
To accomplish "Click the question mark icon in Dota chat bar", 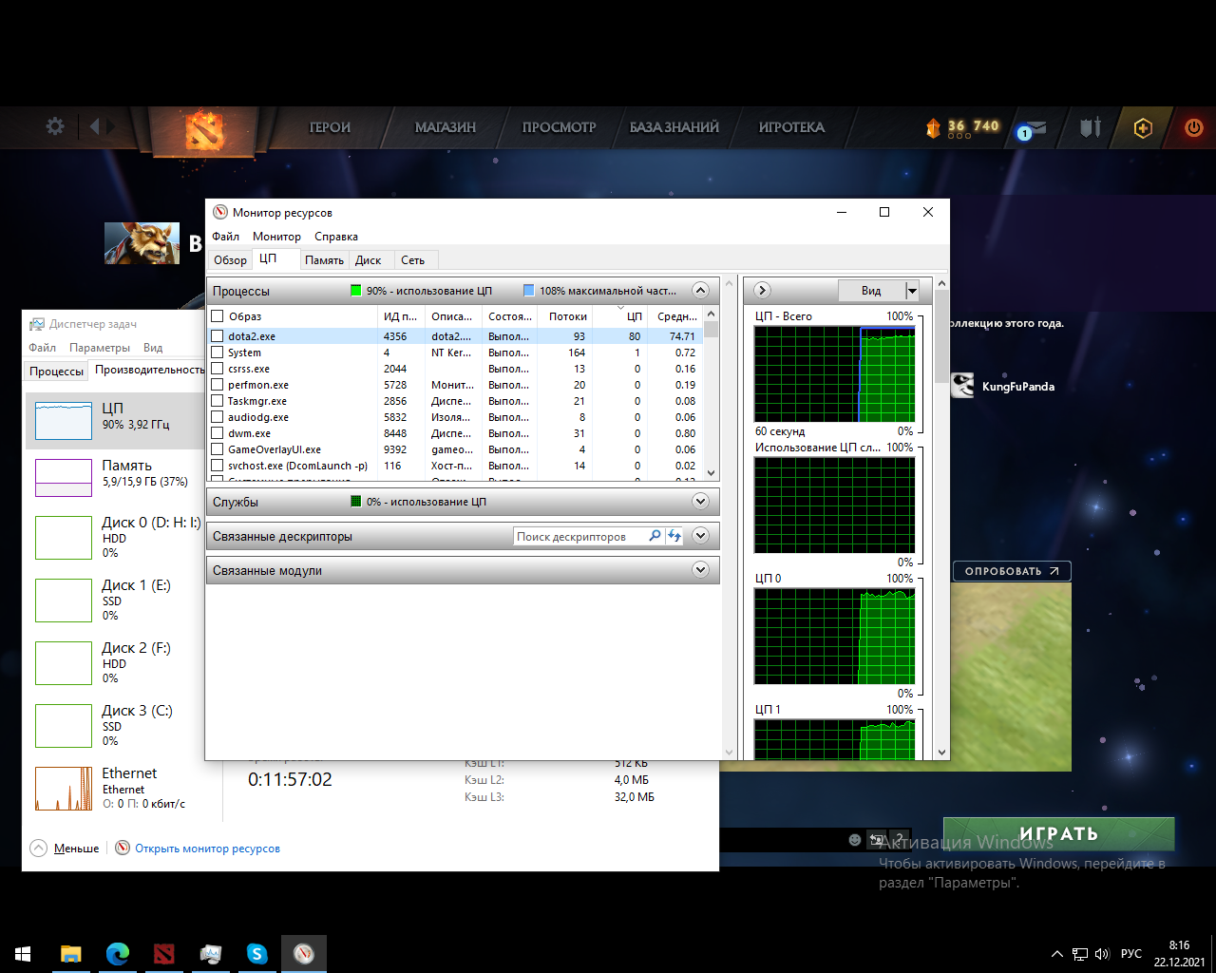I will click(x=900, y=840).
